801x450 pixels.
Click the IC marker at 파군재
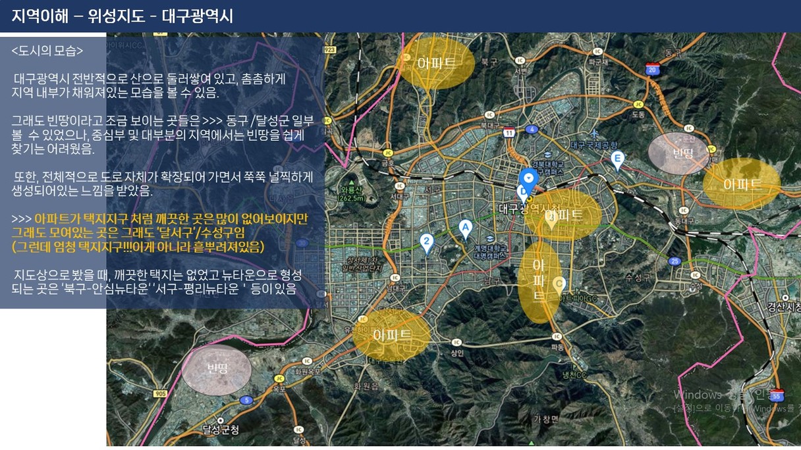click(598, 51)
